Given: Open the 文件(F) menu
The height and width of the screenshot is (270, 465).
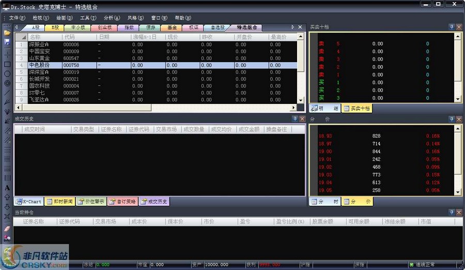Looking at the screenshot, I should [17, 18].
